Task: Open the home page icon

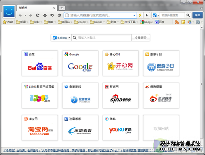Action: pyautogui.click(x=45, y=15)
